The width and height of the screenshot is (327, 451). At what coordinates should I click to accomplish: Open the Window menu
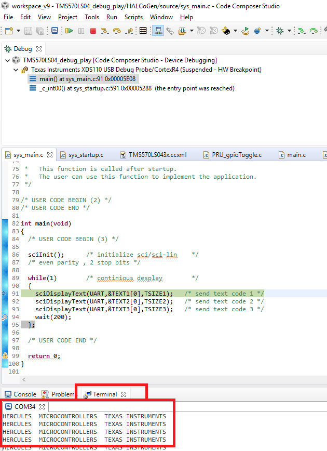(161, 17)
